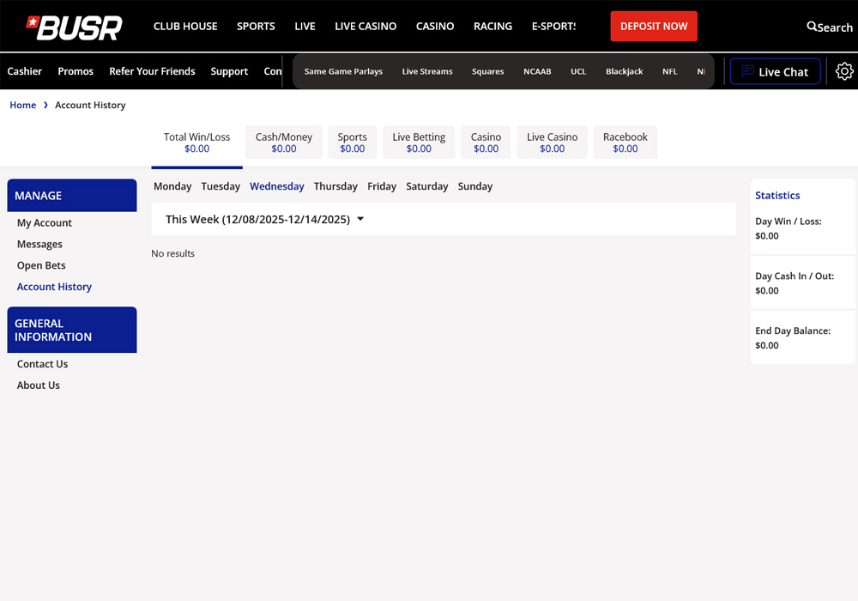Open Open Bets in the Manage sidebar
The height and width of the screenshot is (601, 858).
(41, 265)
